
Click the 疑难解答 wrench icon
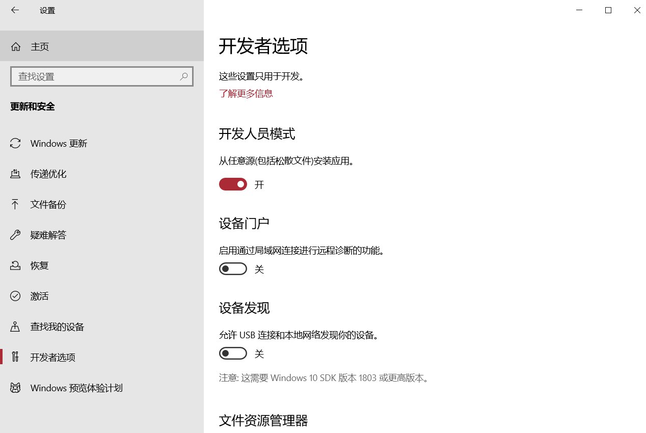coord(15,235)
